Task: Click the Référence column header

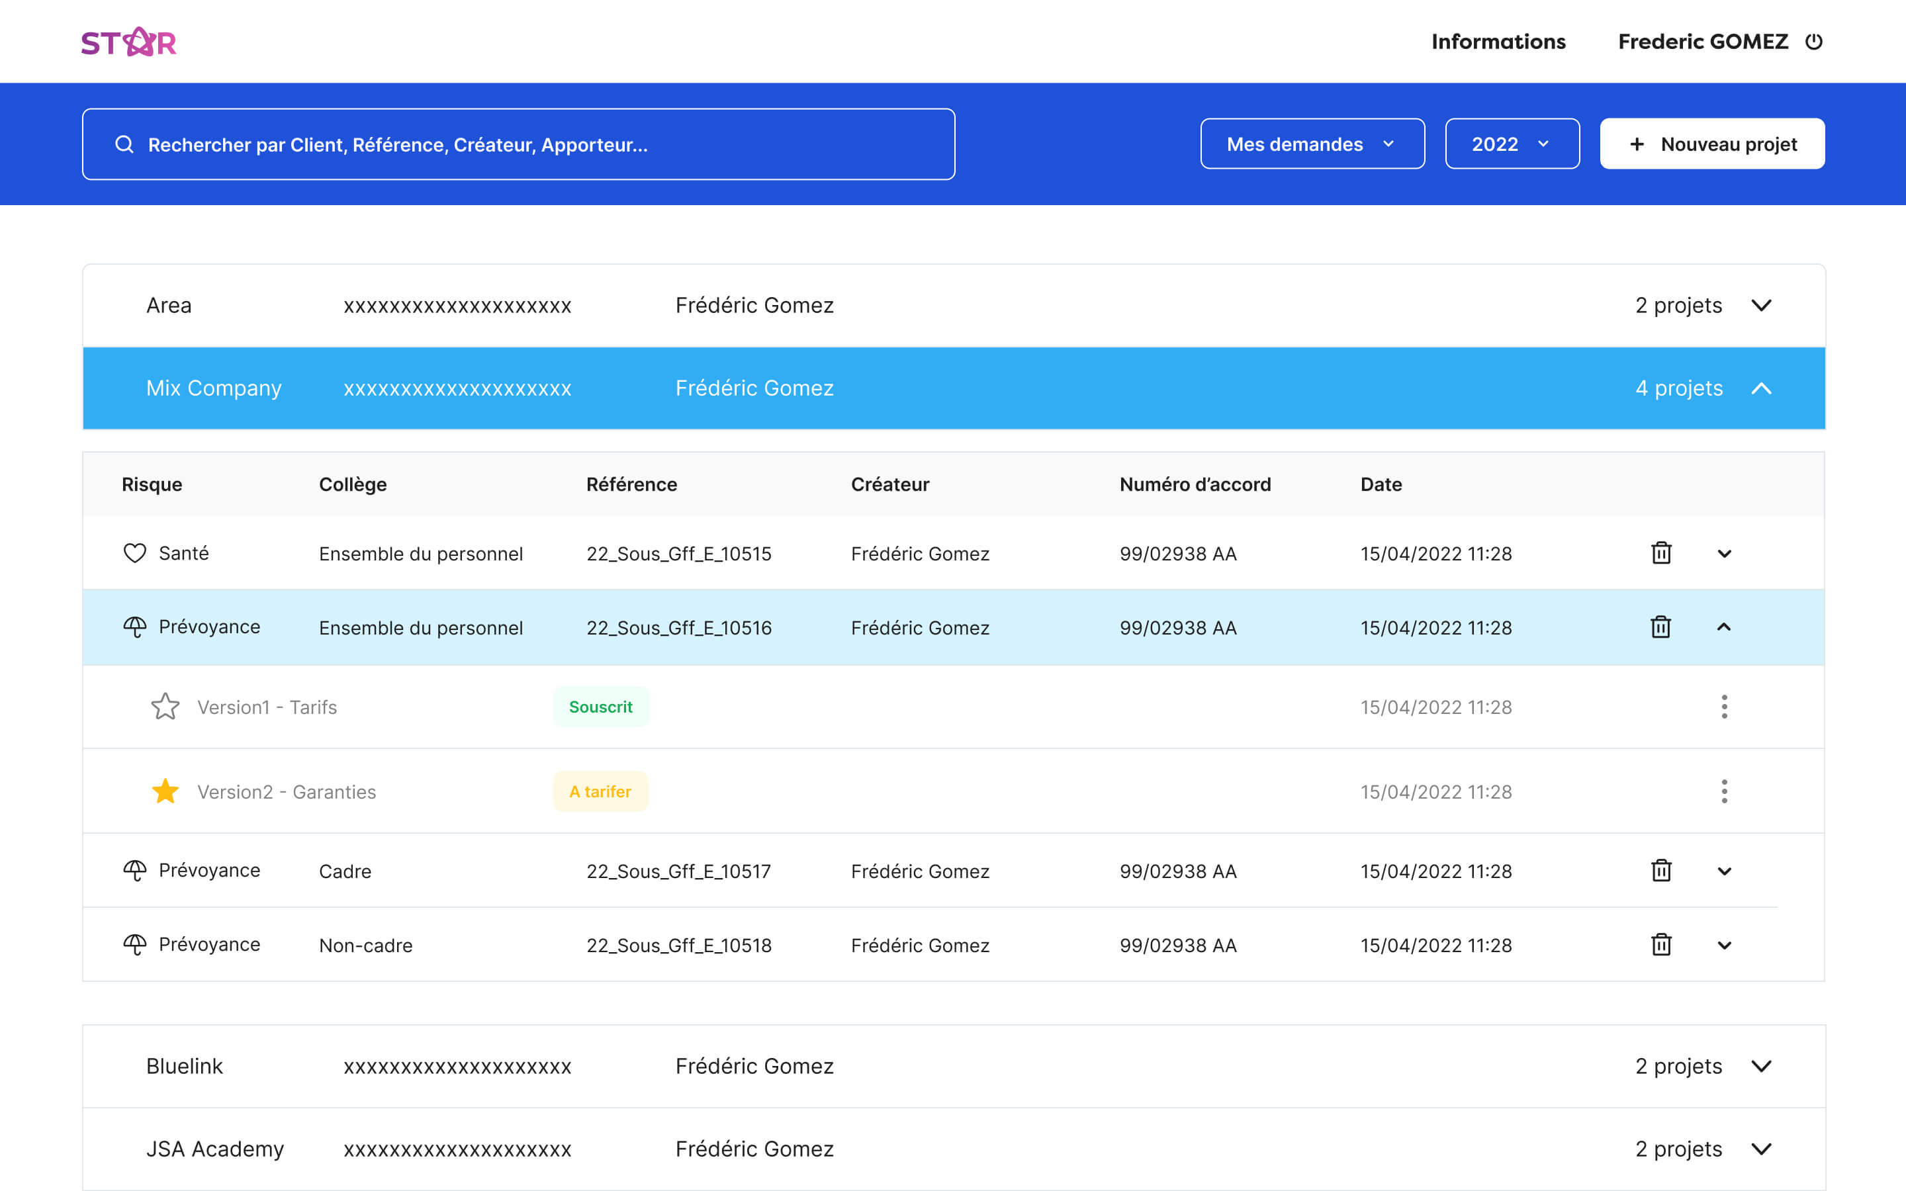Action: click(x=631, y=484)
